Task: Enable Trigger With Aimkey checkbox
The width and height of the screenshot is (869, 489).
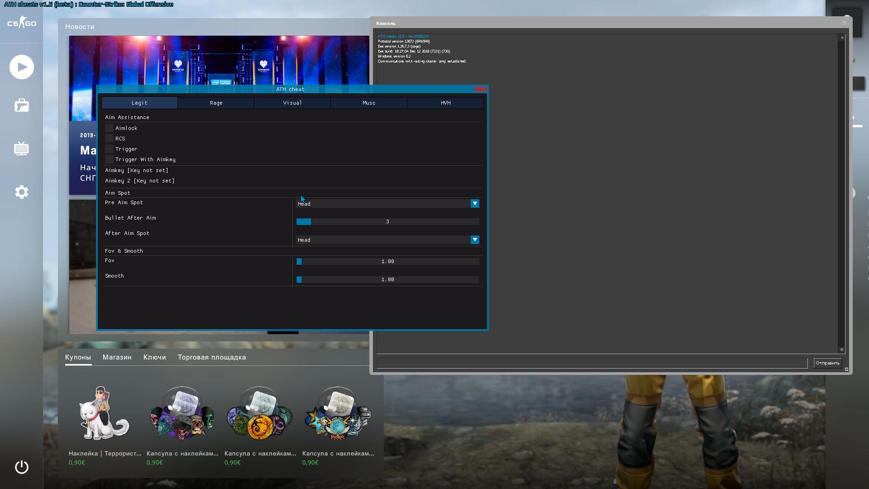Action: click(109, 159)
